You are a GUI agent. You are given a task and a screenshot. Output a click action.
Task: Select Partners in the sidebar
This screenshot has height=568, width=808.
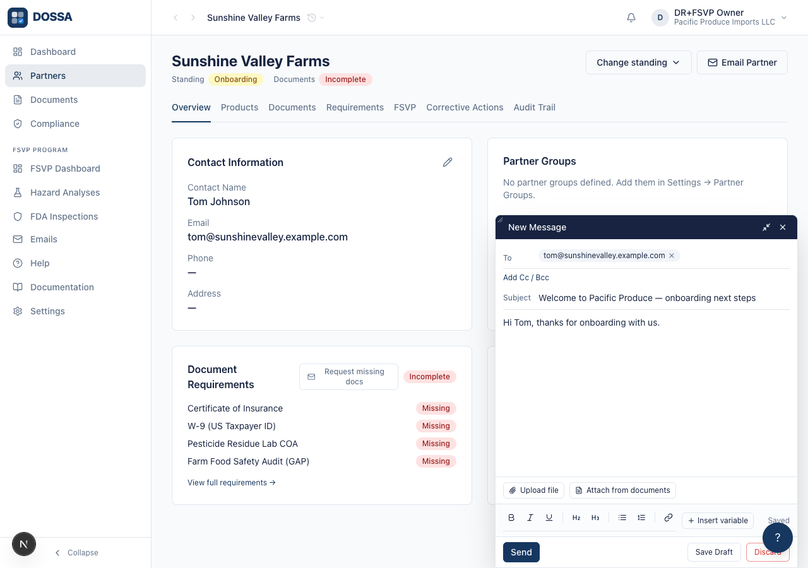coord(75,76)
